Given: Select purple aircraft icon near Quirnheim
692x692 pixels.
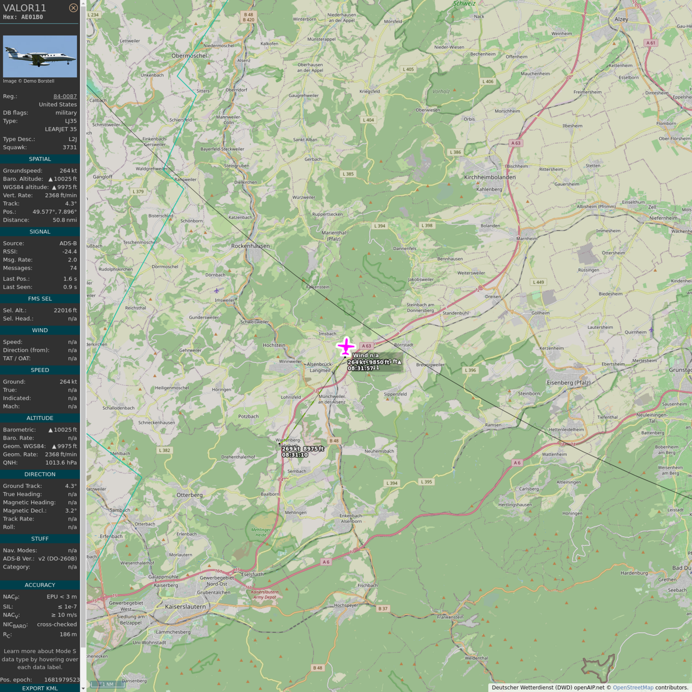Looking at the screenshot, I should tap(651, 330).
